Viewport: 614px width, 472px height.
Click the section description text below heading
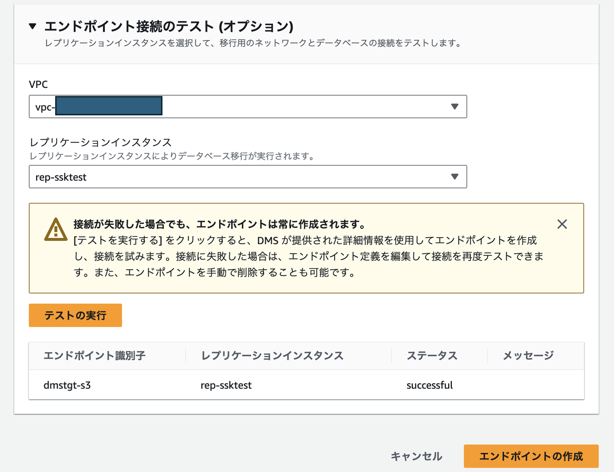[x=253, y=43]
